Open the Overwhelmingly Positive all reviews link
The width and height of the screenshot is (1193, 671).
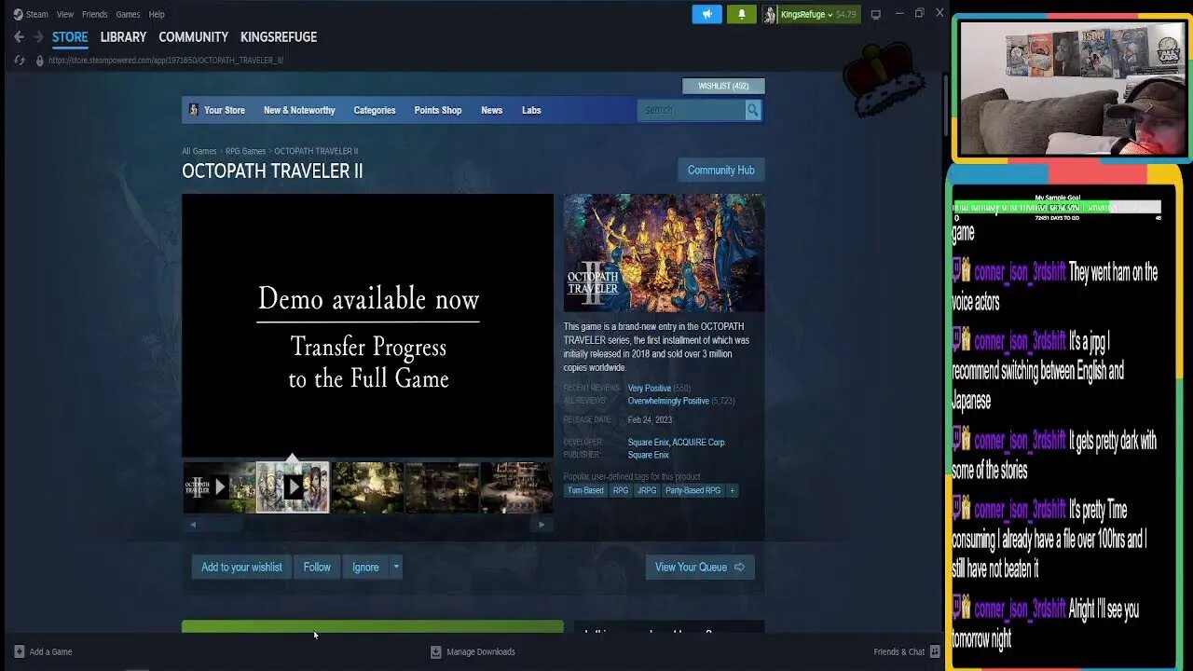point(668,401)
